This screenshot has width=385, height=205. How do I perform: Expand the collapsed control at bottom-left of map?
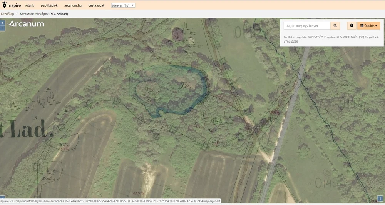click(x=2, y=198)
